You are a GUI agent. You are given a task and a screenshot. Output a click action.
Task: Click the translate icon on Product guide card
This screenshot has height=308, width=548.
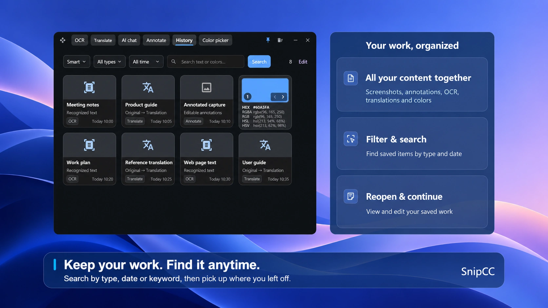(148, 87)
